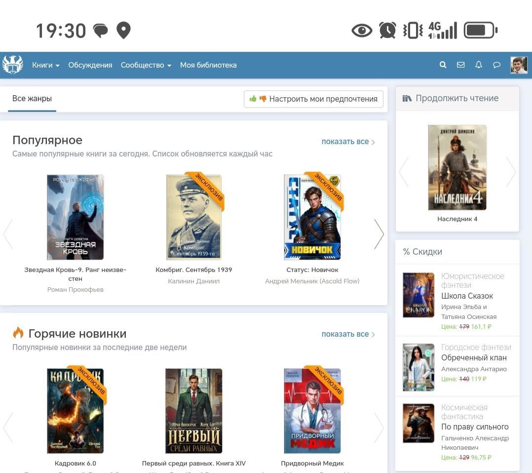Tap the location pin status icon
Viewport: 532px width, 473px height.
click(x=123, y=31)
